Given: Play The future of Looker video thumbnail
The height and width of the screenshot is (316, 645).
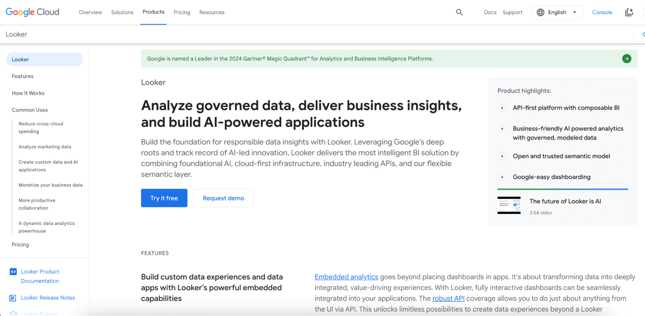Looking at the screenshot, I should (509, 205).
